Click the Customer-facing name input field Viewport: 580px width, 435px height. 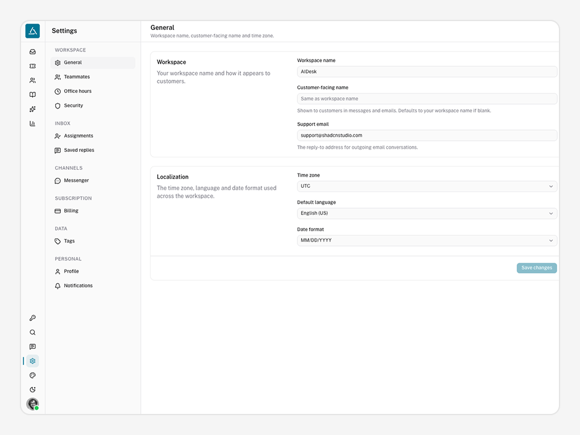(427, 99)
